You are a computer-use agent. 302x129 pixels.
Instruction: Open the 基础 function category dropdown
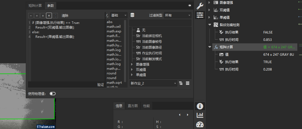coord(118,15)
